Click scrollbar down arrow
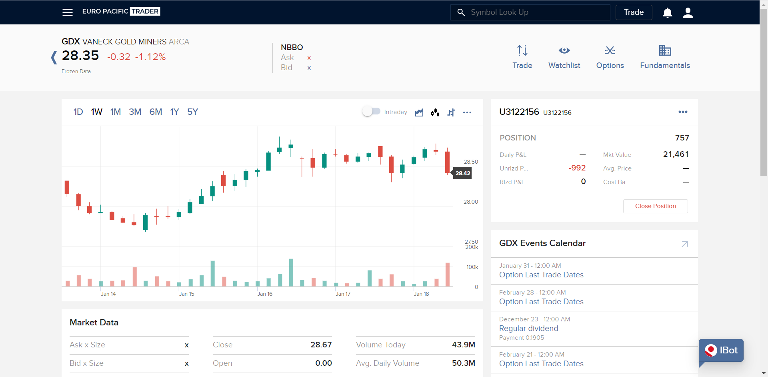The image size is (768, 377). tap(764, 373)
